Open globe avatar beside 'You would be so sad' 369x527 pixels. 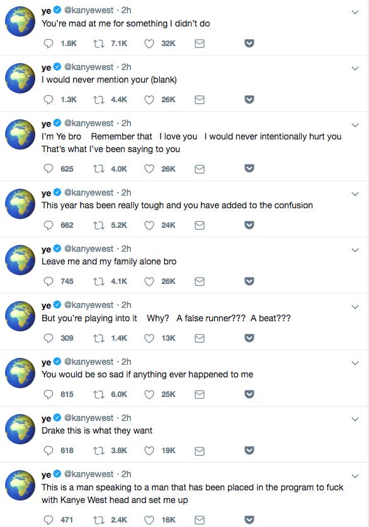(x=20, y=373)
